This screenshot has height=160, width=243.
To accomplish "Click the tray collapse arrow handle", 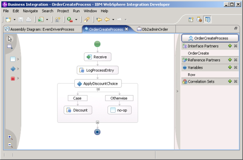I will coord(178,91).
